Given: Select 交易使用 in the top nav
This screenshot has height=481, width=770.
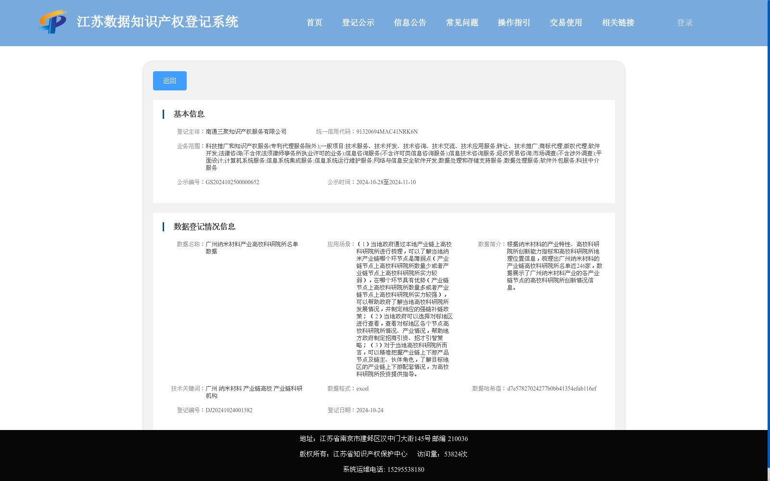Looking at the screenshot, I should point(566,23).
